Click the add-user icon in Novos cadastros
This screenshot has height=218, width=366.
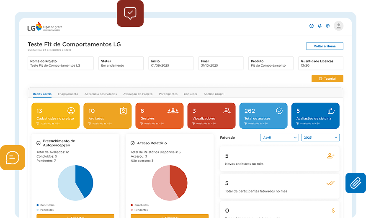tap(330, 156)
